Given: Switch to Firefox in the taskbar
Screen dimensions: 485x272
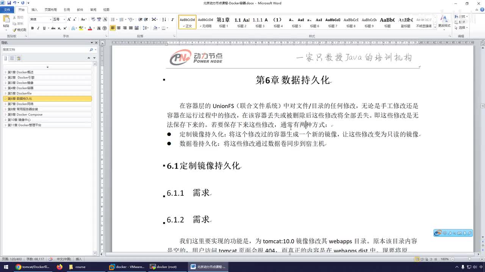Looking at the screenshot, I should click(x=59, y=267).
